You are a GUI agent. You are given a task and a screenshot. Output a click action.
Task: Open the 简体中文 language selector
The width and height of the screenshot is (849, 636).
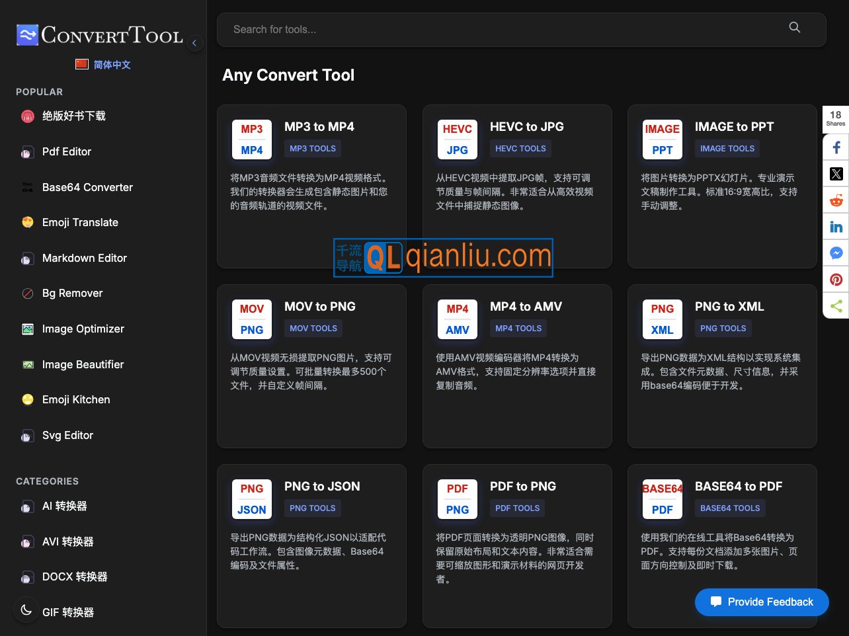tap(103, 65)
